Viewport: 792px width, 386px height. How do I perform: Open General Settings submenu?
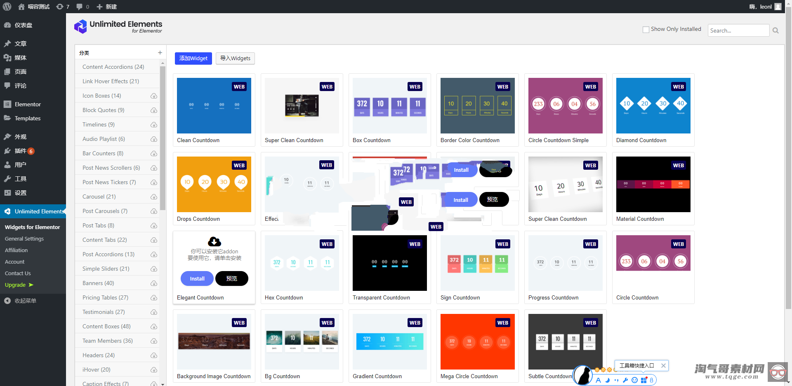coord(24,239)
